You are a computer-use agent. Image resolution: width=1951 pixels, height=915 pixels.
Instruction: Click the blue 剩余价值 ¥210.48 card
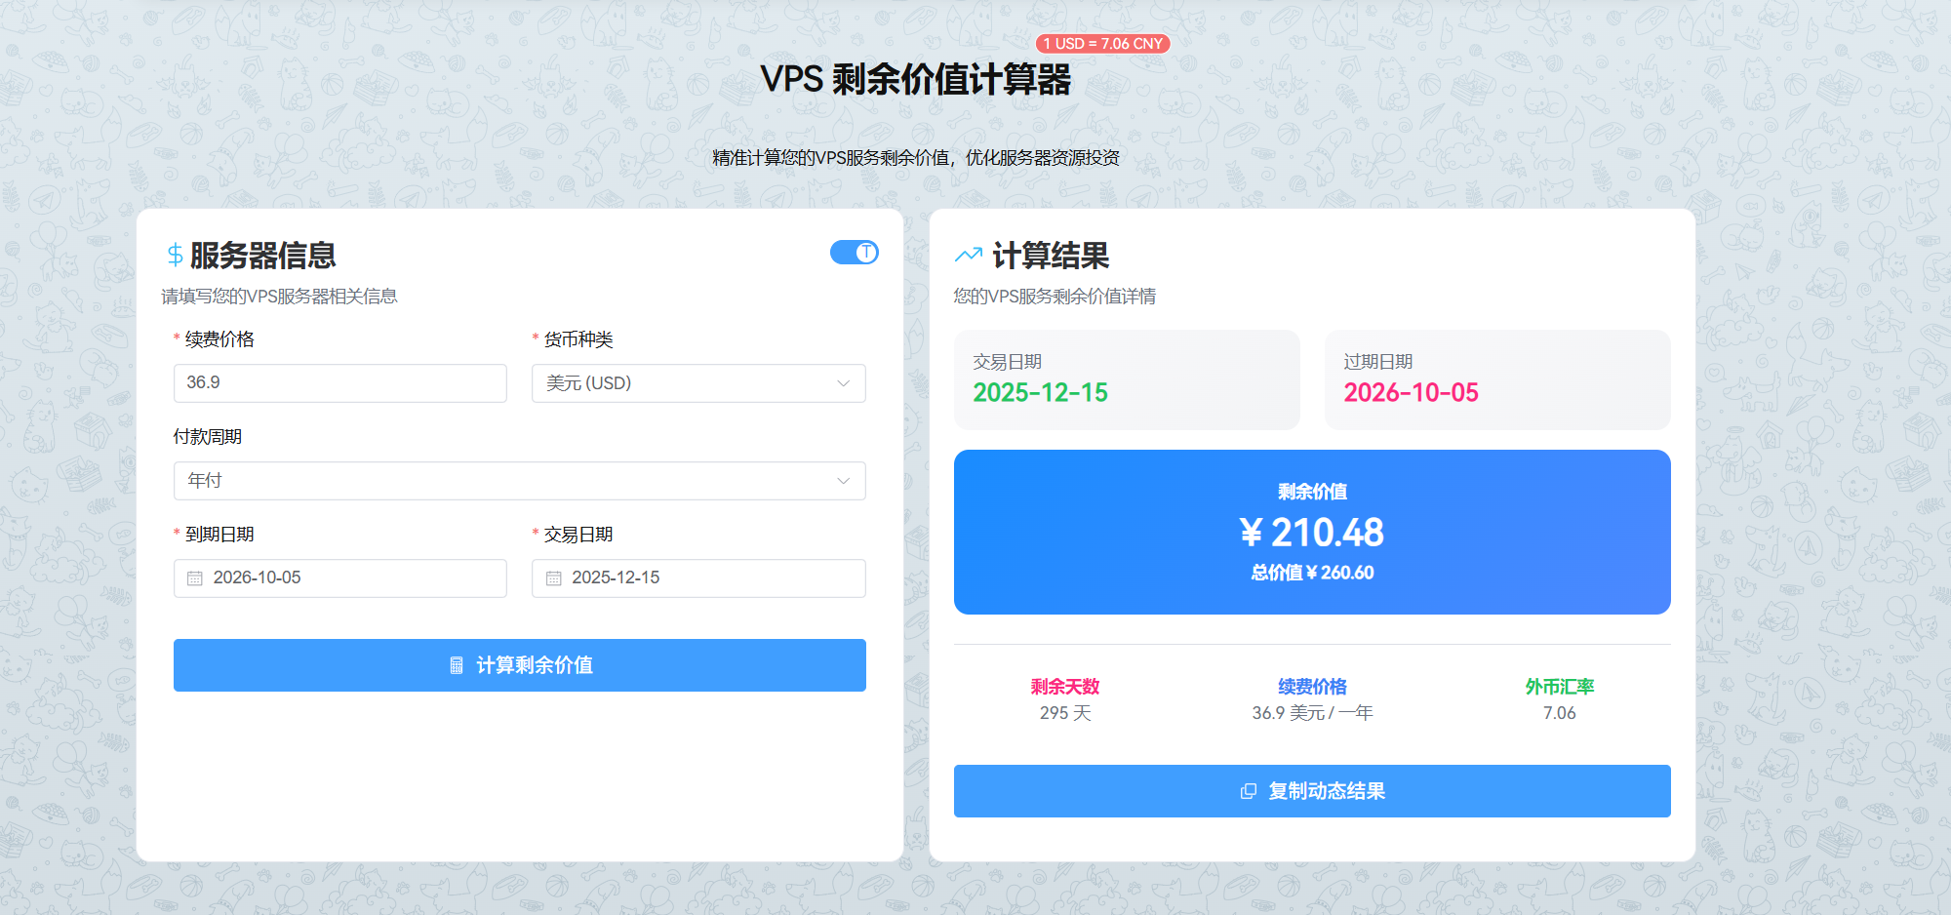[1312, 532]
